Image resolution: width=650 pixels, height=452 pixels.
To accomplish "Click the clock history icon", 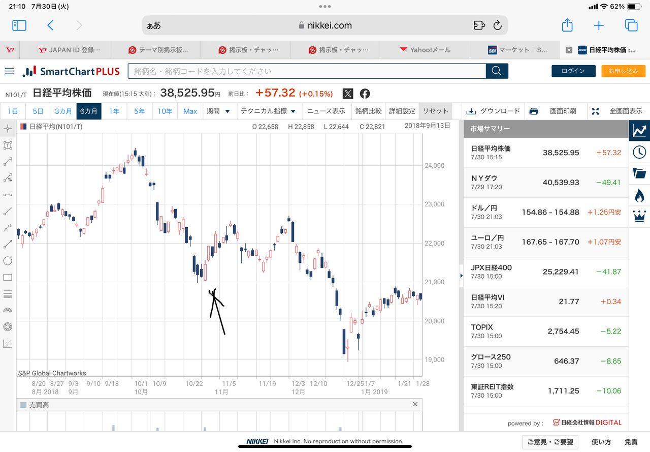I will 639,152.
